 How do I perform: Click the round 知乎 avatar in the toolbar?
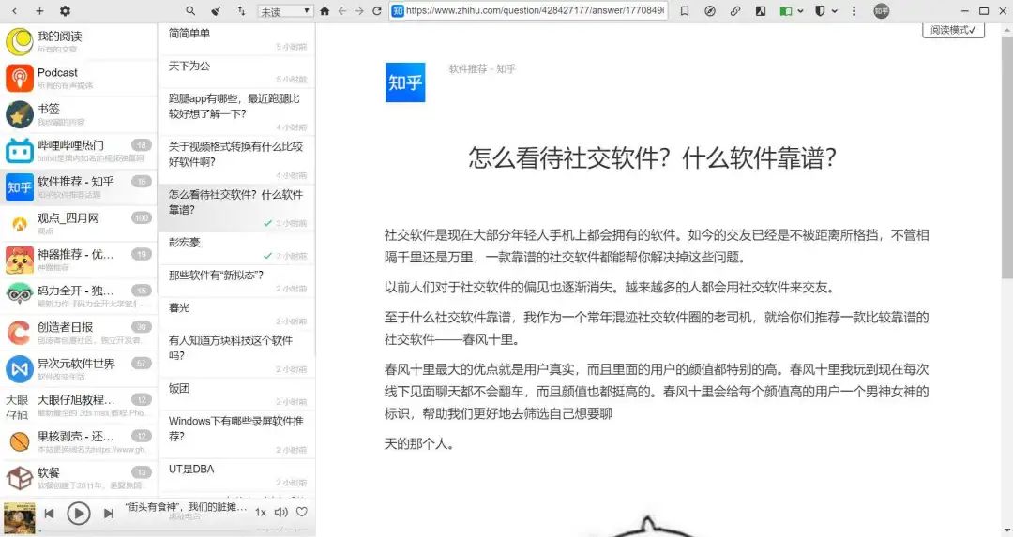881,11
